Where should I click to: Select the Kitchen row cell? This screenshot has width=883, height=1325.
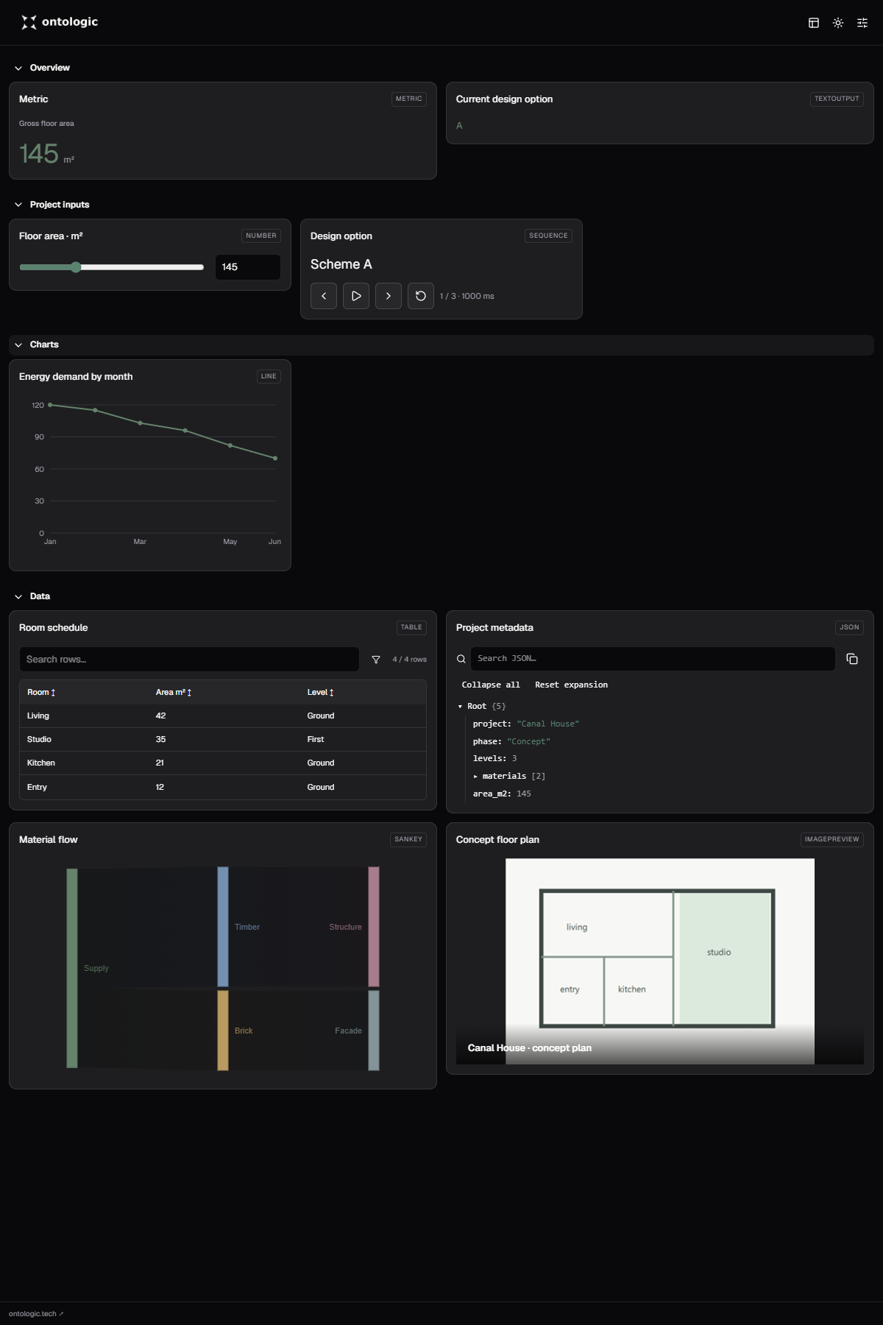[41, 763]
